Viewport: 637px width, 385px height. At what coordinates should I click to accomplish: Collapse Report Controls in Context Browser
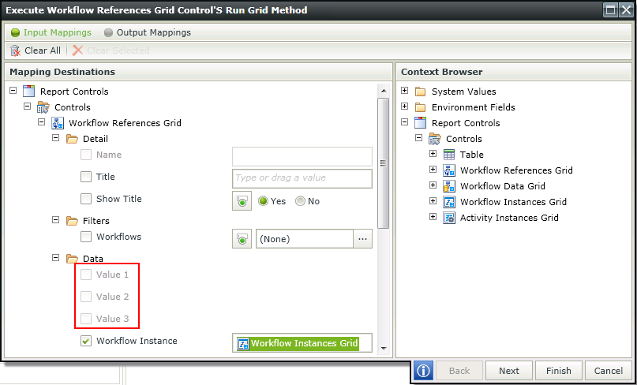404,121
